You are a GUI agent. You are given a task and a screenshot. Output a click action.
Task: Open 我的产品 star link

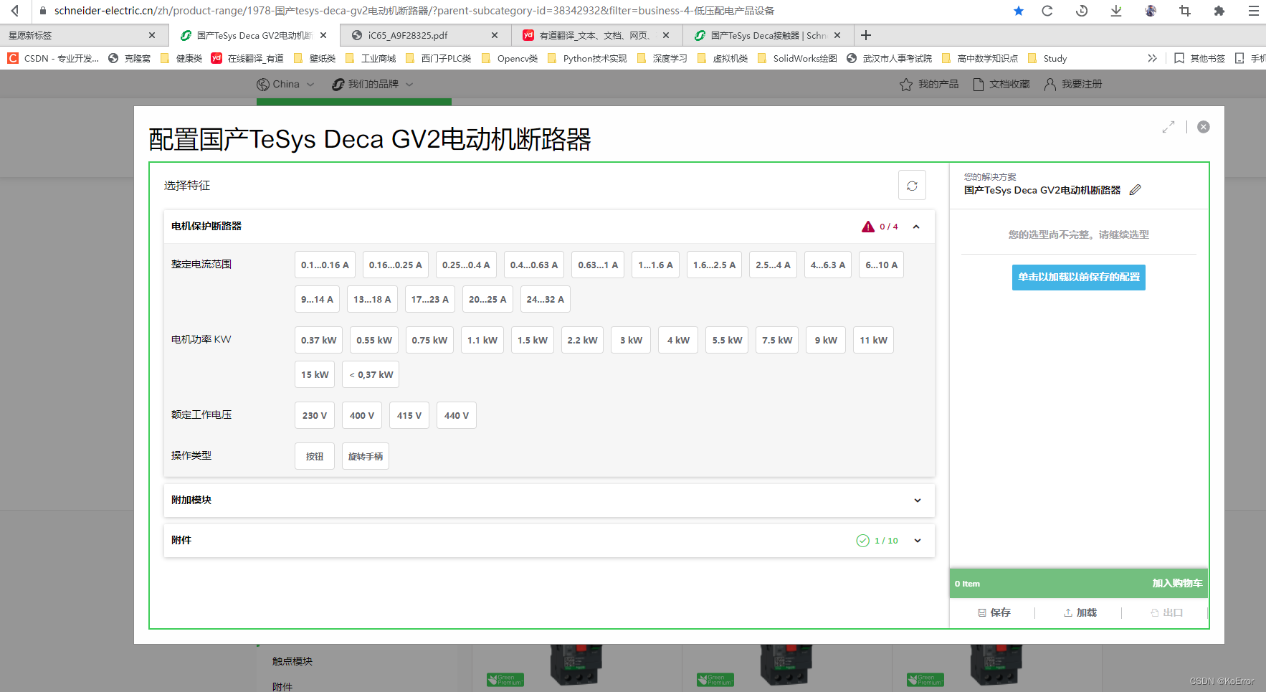(x=929, y=85)
